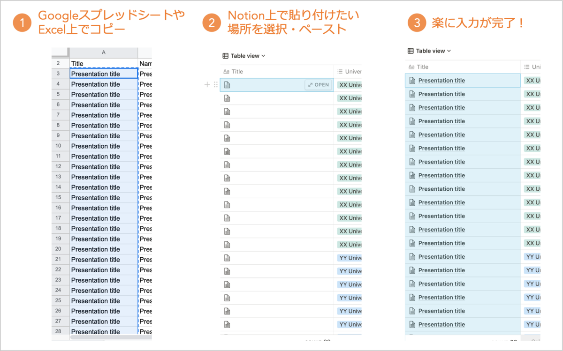Image resolution: width=563 pixels, height=351 pixels.
Task: Select the Presentation title cell in spreadsheet row 17
Action: pyautogui.click(x=104, y=218)
